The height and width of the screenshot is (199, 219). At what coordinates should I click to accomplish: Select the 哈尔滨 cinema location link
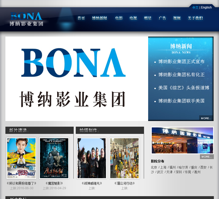(x=183, y=167)
